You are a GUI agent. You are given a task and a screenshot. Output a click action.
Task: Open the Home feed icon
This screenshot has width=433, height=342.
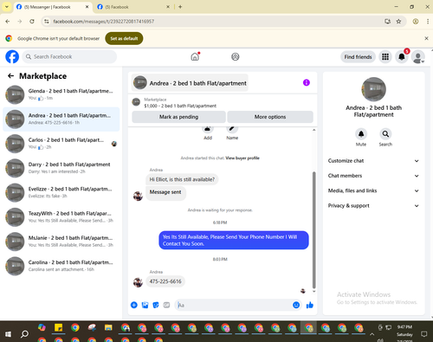[x=195, y=56]
